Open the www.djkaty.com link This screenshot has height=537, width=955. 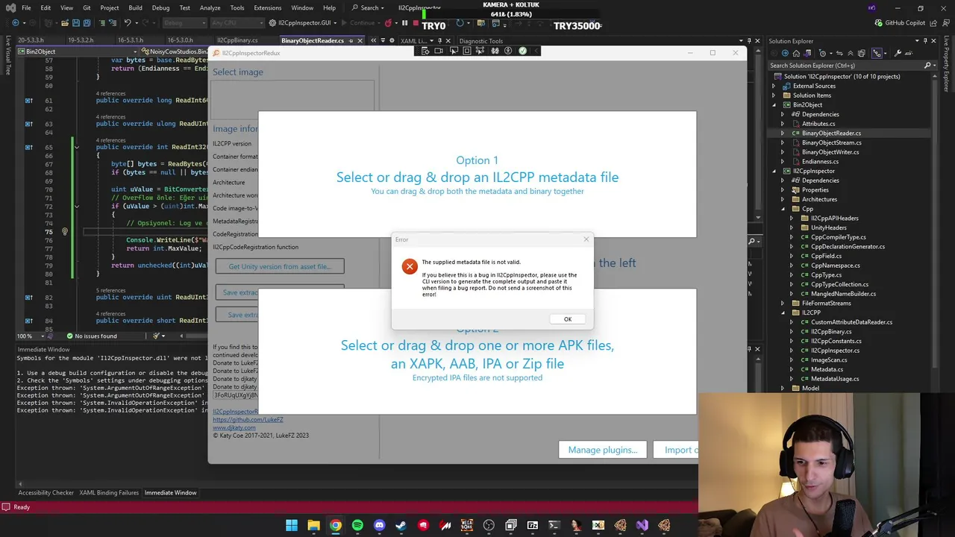(234, 427)
